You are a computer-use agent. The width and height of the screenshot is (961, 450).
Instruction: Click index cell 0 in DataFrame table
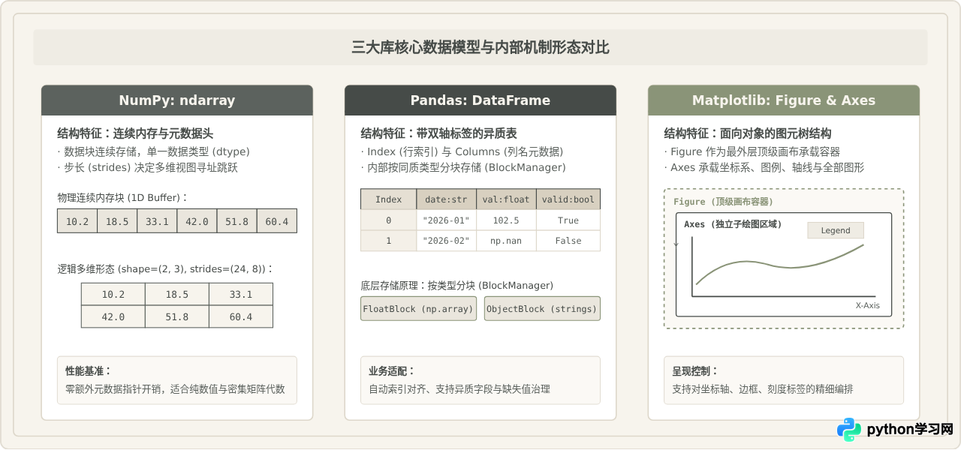(x=389, y=220)
